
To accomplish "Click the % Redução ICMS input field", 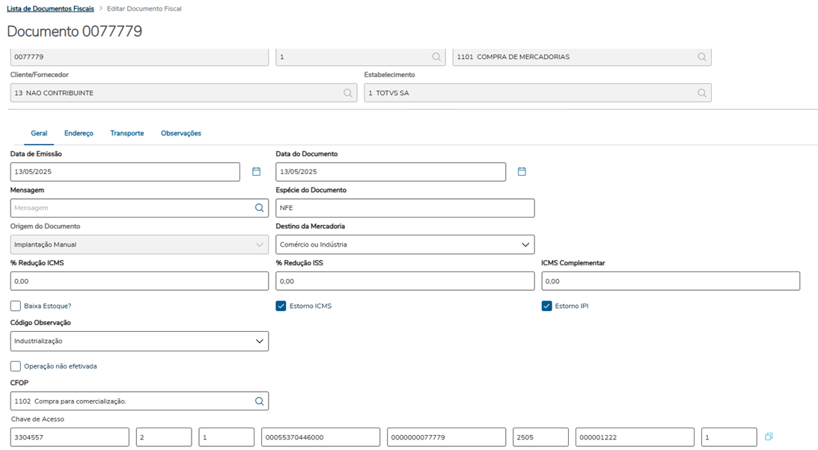I will (139, 281).
